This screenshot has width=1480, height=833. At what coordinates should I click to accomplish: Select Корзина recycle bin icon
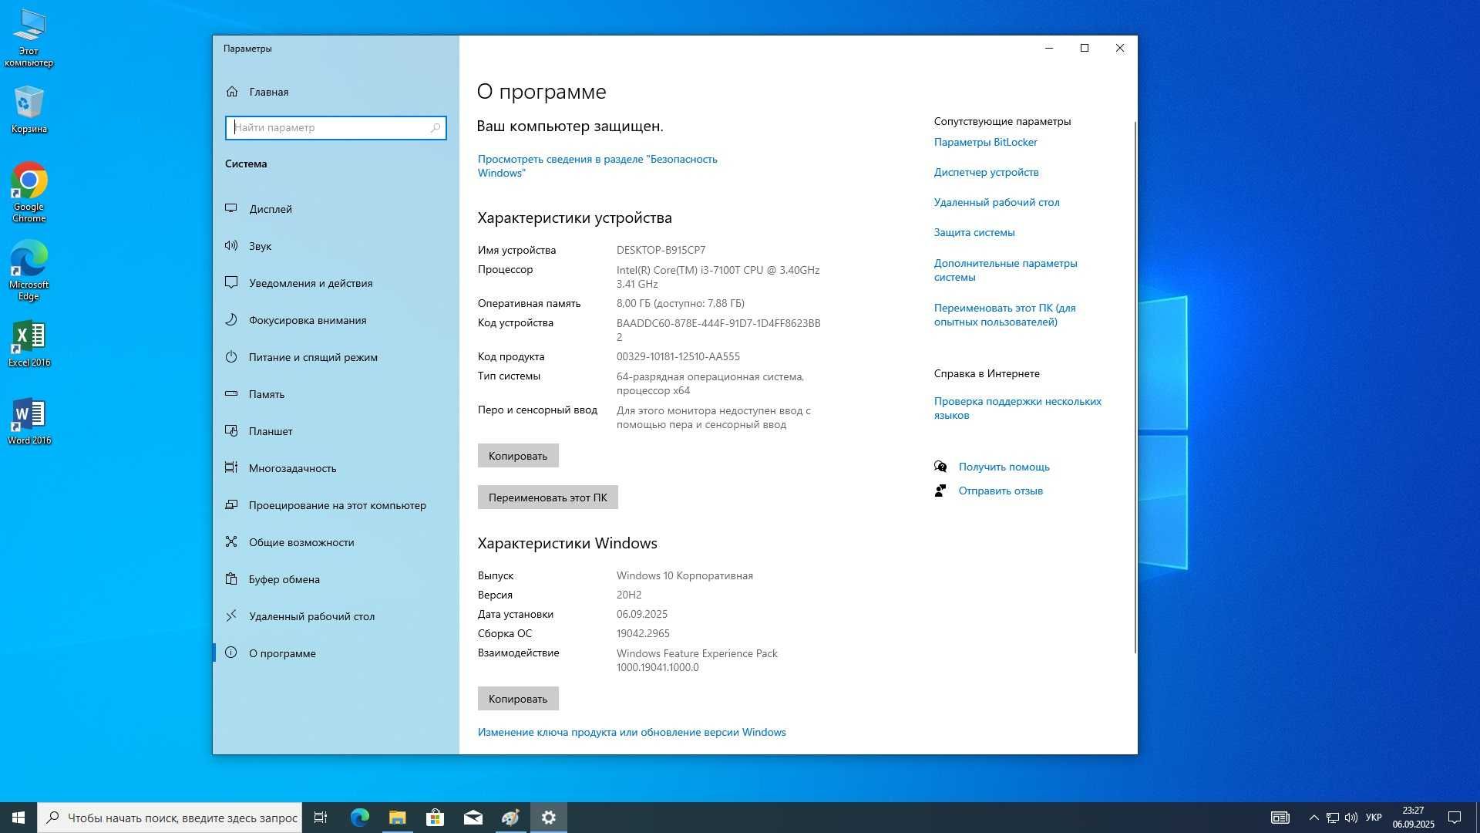point(29,110)
